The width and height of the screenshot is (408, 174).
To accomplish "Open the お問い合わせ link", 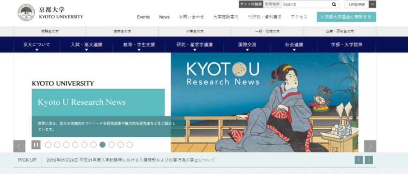I will [x=191, y=17].
